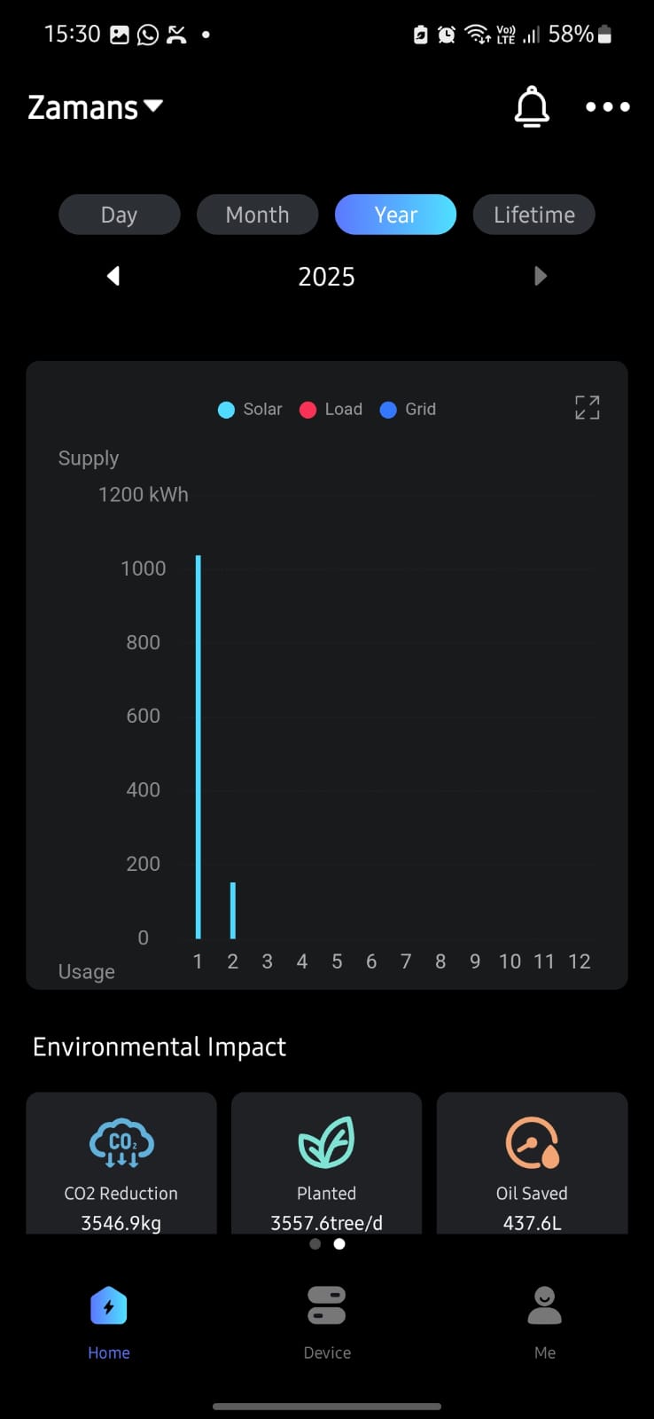
Task: Switch to the Day tab
Action: 120,215
